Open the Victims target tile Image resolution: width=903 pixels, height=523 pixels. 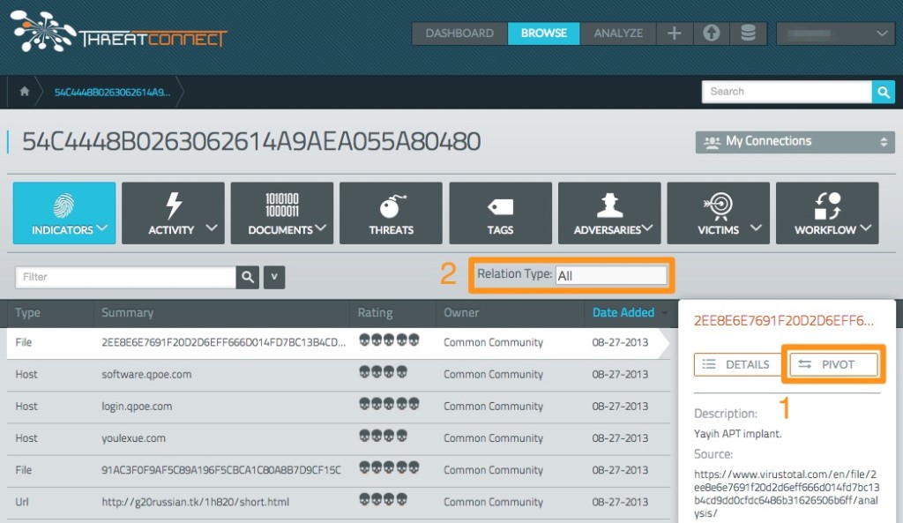(x=718, y=213)
